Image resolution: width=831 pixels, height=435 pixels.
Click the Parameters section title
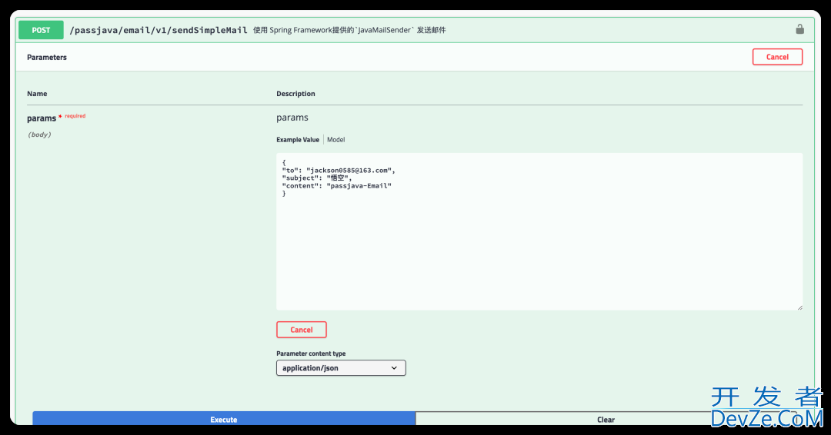[47, 58]
